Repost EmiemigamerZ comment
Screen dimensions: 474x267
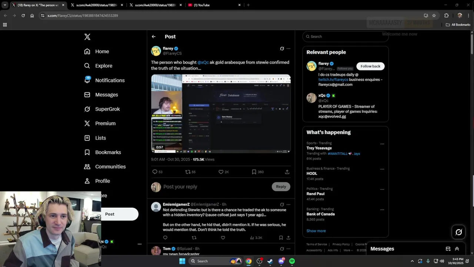point(194,238)
